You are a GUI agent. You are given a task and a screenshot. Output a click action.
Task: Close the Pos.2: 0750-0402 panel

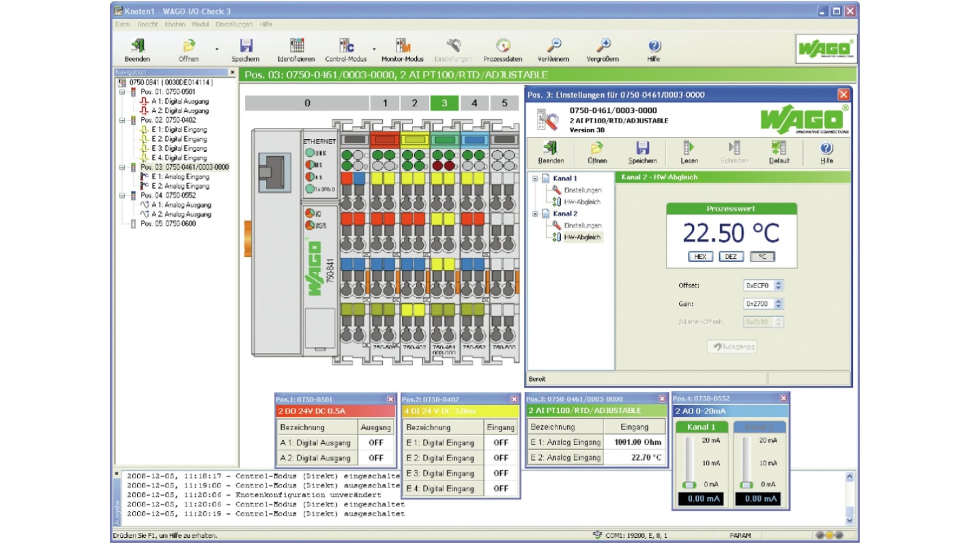(x=514, y=399)
